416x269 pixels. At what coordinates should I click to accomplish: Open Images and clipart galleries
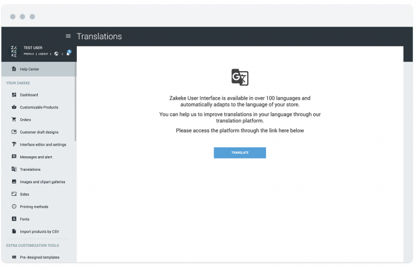tap(42, 182)
